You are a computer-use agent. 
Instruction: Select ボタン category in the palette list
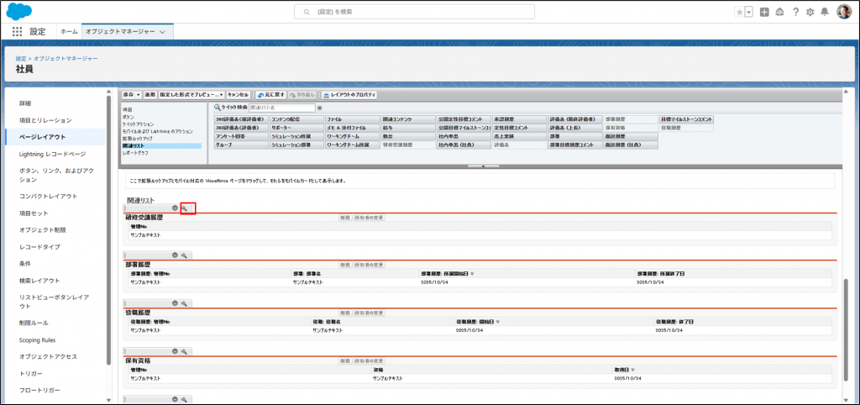[x=128, y=117]
